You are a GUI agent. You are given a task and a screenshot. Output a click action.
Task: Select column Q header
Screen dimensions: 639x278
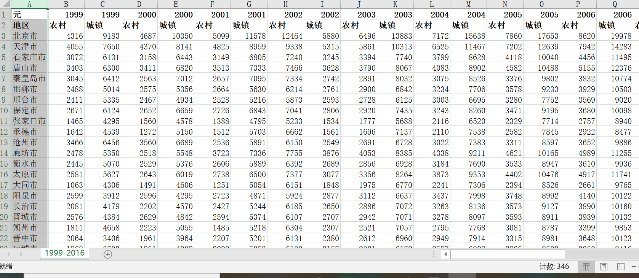tap(615, 4)
